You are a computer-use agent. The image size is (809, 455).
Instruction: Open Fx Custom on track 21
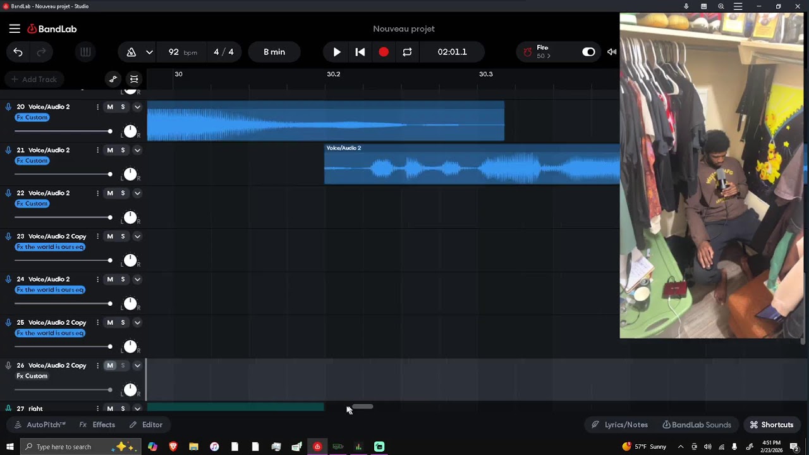point(32,161)
